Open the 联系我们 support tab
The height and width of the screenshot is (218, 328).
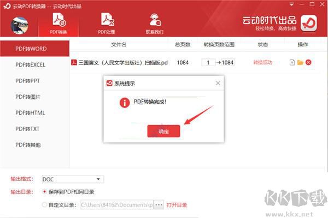(155, 23)
